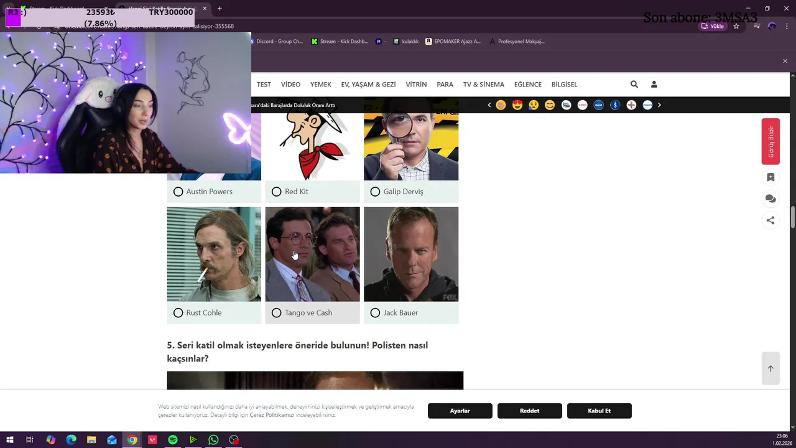Open the VİTRİN menu item
The width and height of the screenshot is (796, 448).
coord(416,84)
